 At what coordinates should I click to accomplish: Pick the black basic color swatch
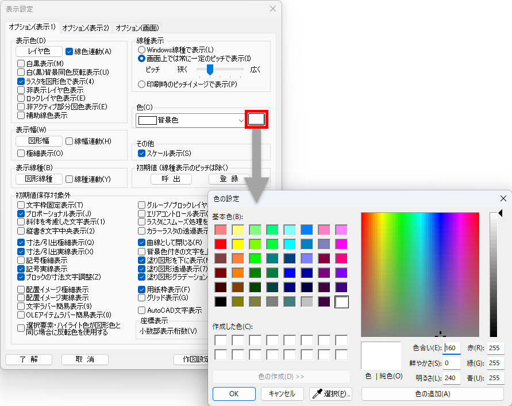[221, 301]
